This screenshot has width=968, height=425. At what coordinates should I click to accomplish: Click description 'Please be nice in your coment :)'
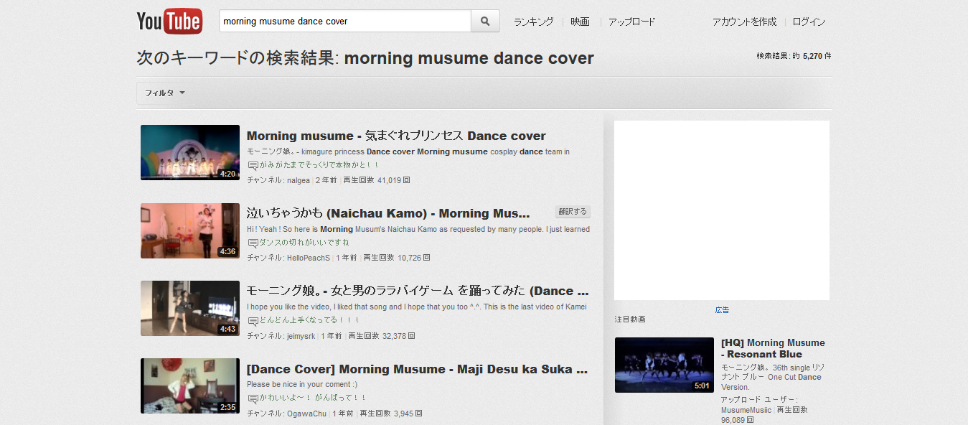pos(302,384)
